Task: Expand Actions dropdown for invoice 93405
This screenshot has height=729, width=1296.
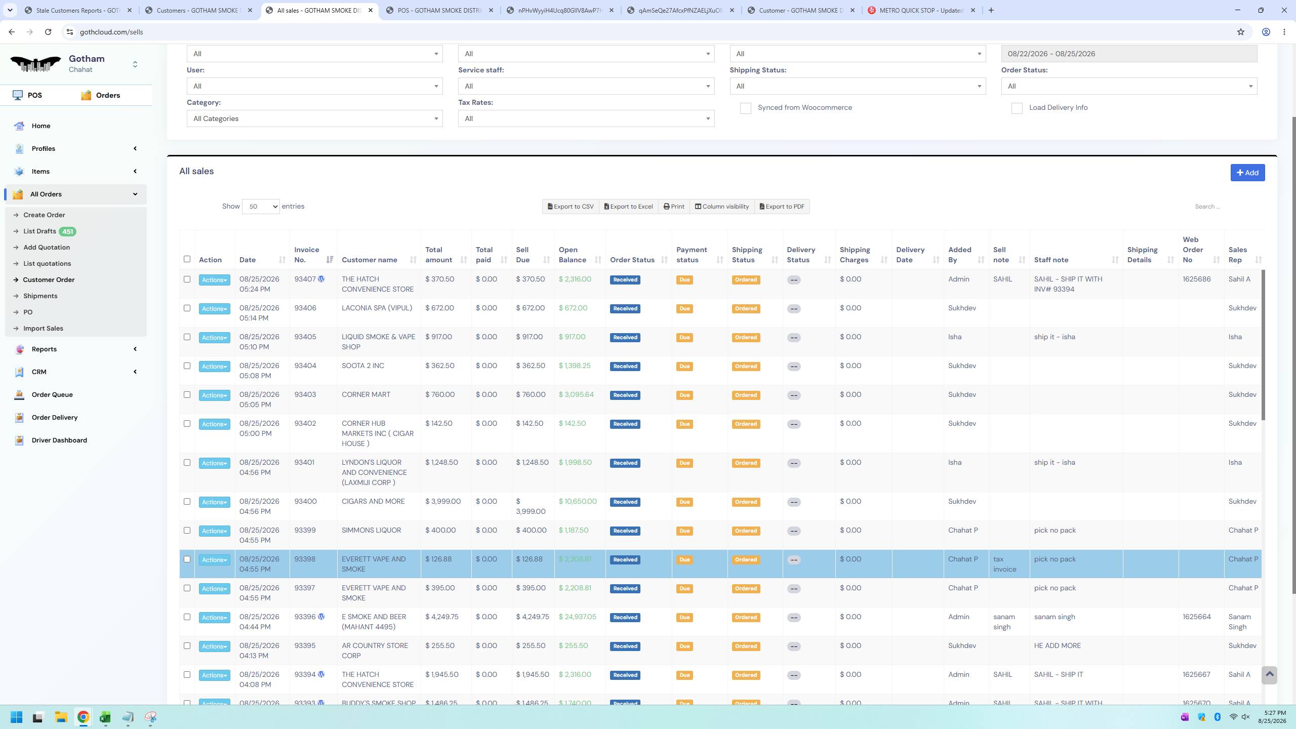Action: click(214, 338)
